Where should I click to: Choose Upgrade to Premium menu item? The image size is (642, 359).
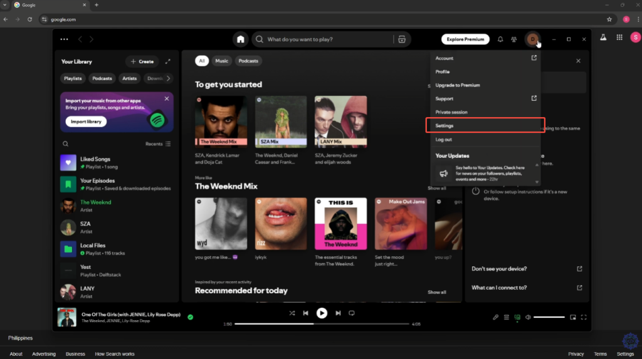[x=485, y=85]
